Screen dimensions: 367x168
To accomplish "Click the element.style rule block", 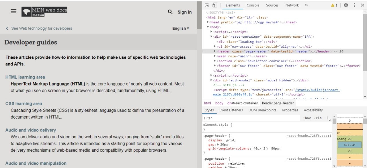I will pyautogui.click(x=267, y=127).
